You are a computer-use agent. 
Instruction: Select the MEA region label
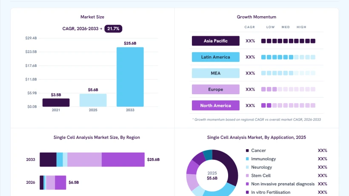click(216, 73)
